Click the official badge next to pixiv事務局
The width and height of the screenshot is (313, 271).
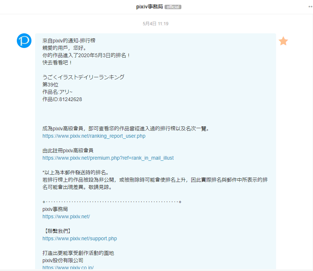tap(173, 7)
